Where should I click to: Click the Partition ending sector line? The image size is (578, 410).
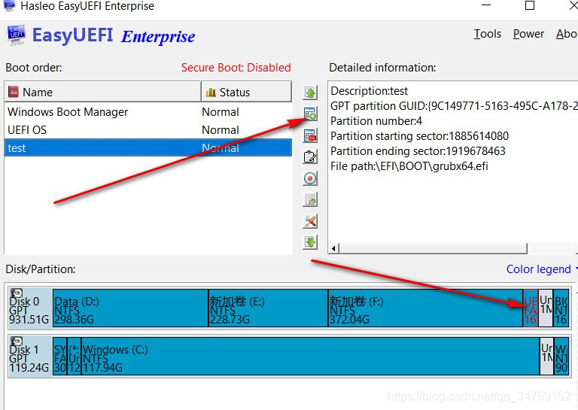tap(418, 151)
